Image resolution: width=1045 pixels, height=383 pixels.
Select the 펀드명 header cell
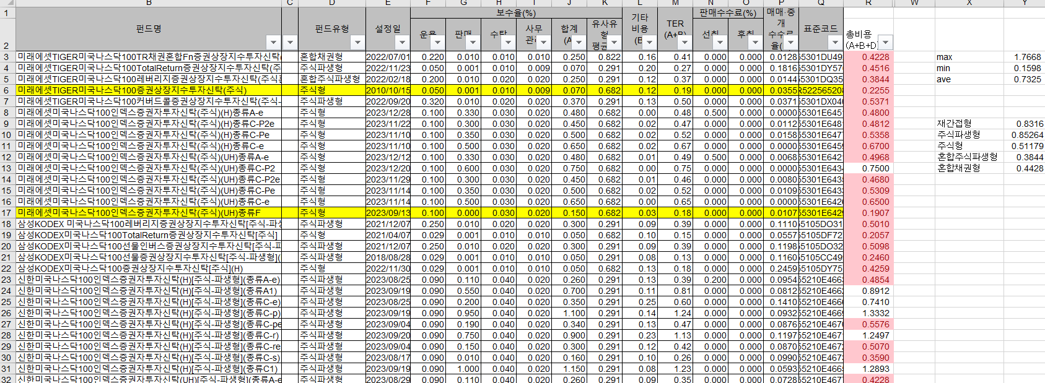coord(149,28)
